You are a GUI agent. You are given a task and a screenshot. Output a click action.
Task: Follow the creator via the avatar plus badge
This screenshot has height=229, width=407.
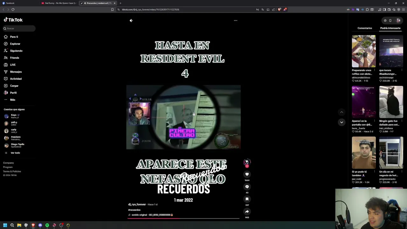coord(247,166)
